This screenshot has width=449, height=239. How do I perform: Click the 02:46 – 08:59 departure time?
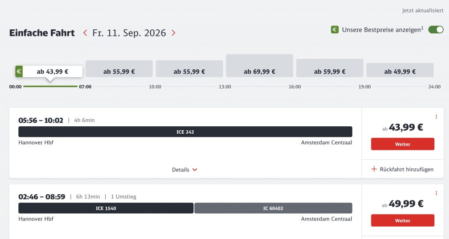(x=42, y=196)
